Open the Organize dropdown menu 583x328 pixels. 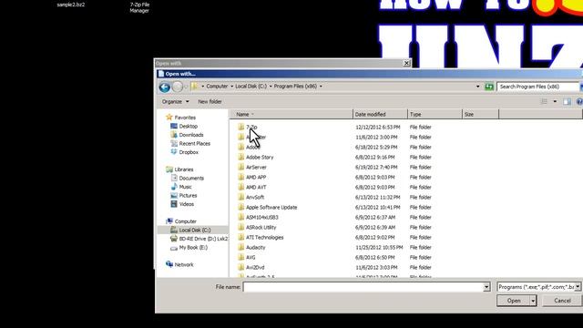point(176,101)
